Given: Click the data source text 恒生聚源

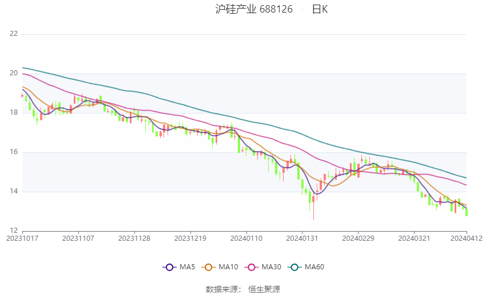Looking at the screenshot, I should pos(264,289).
